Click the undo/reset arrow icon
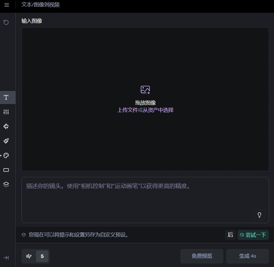The width and height of the screenshot is (274, 267). 6,22
